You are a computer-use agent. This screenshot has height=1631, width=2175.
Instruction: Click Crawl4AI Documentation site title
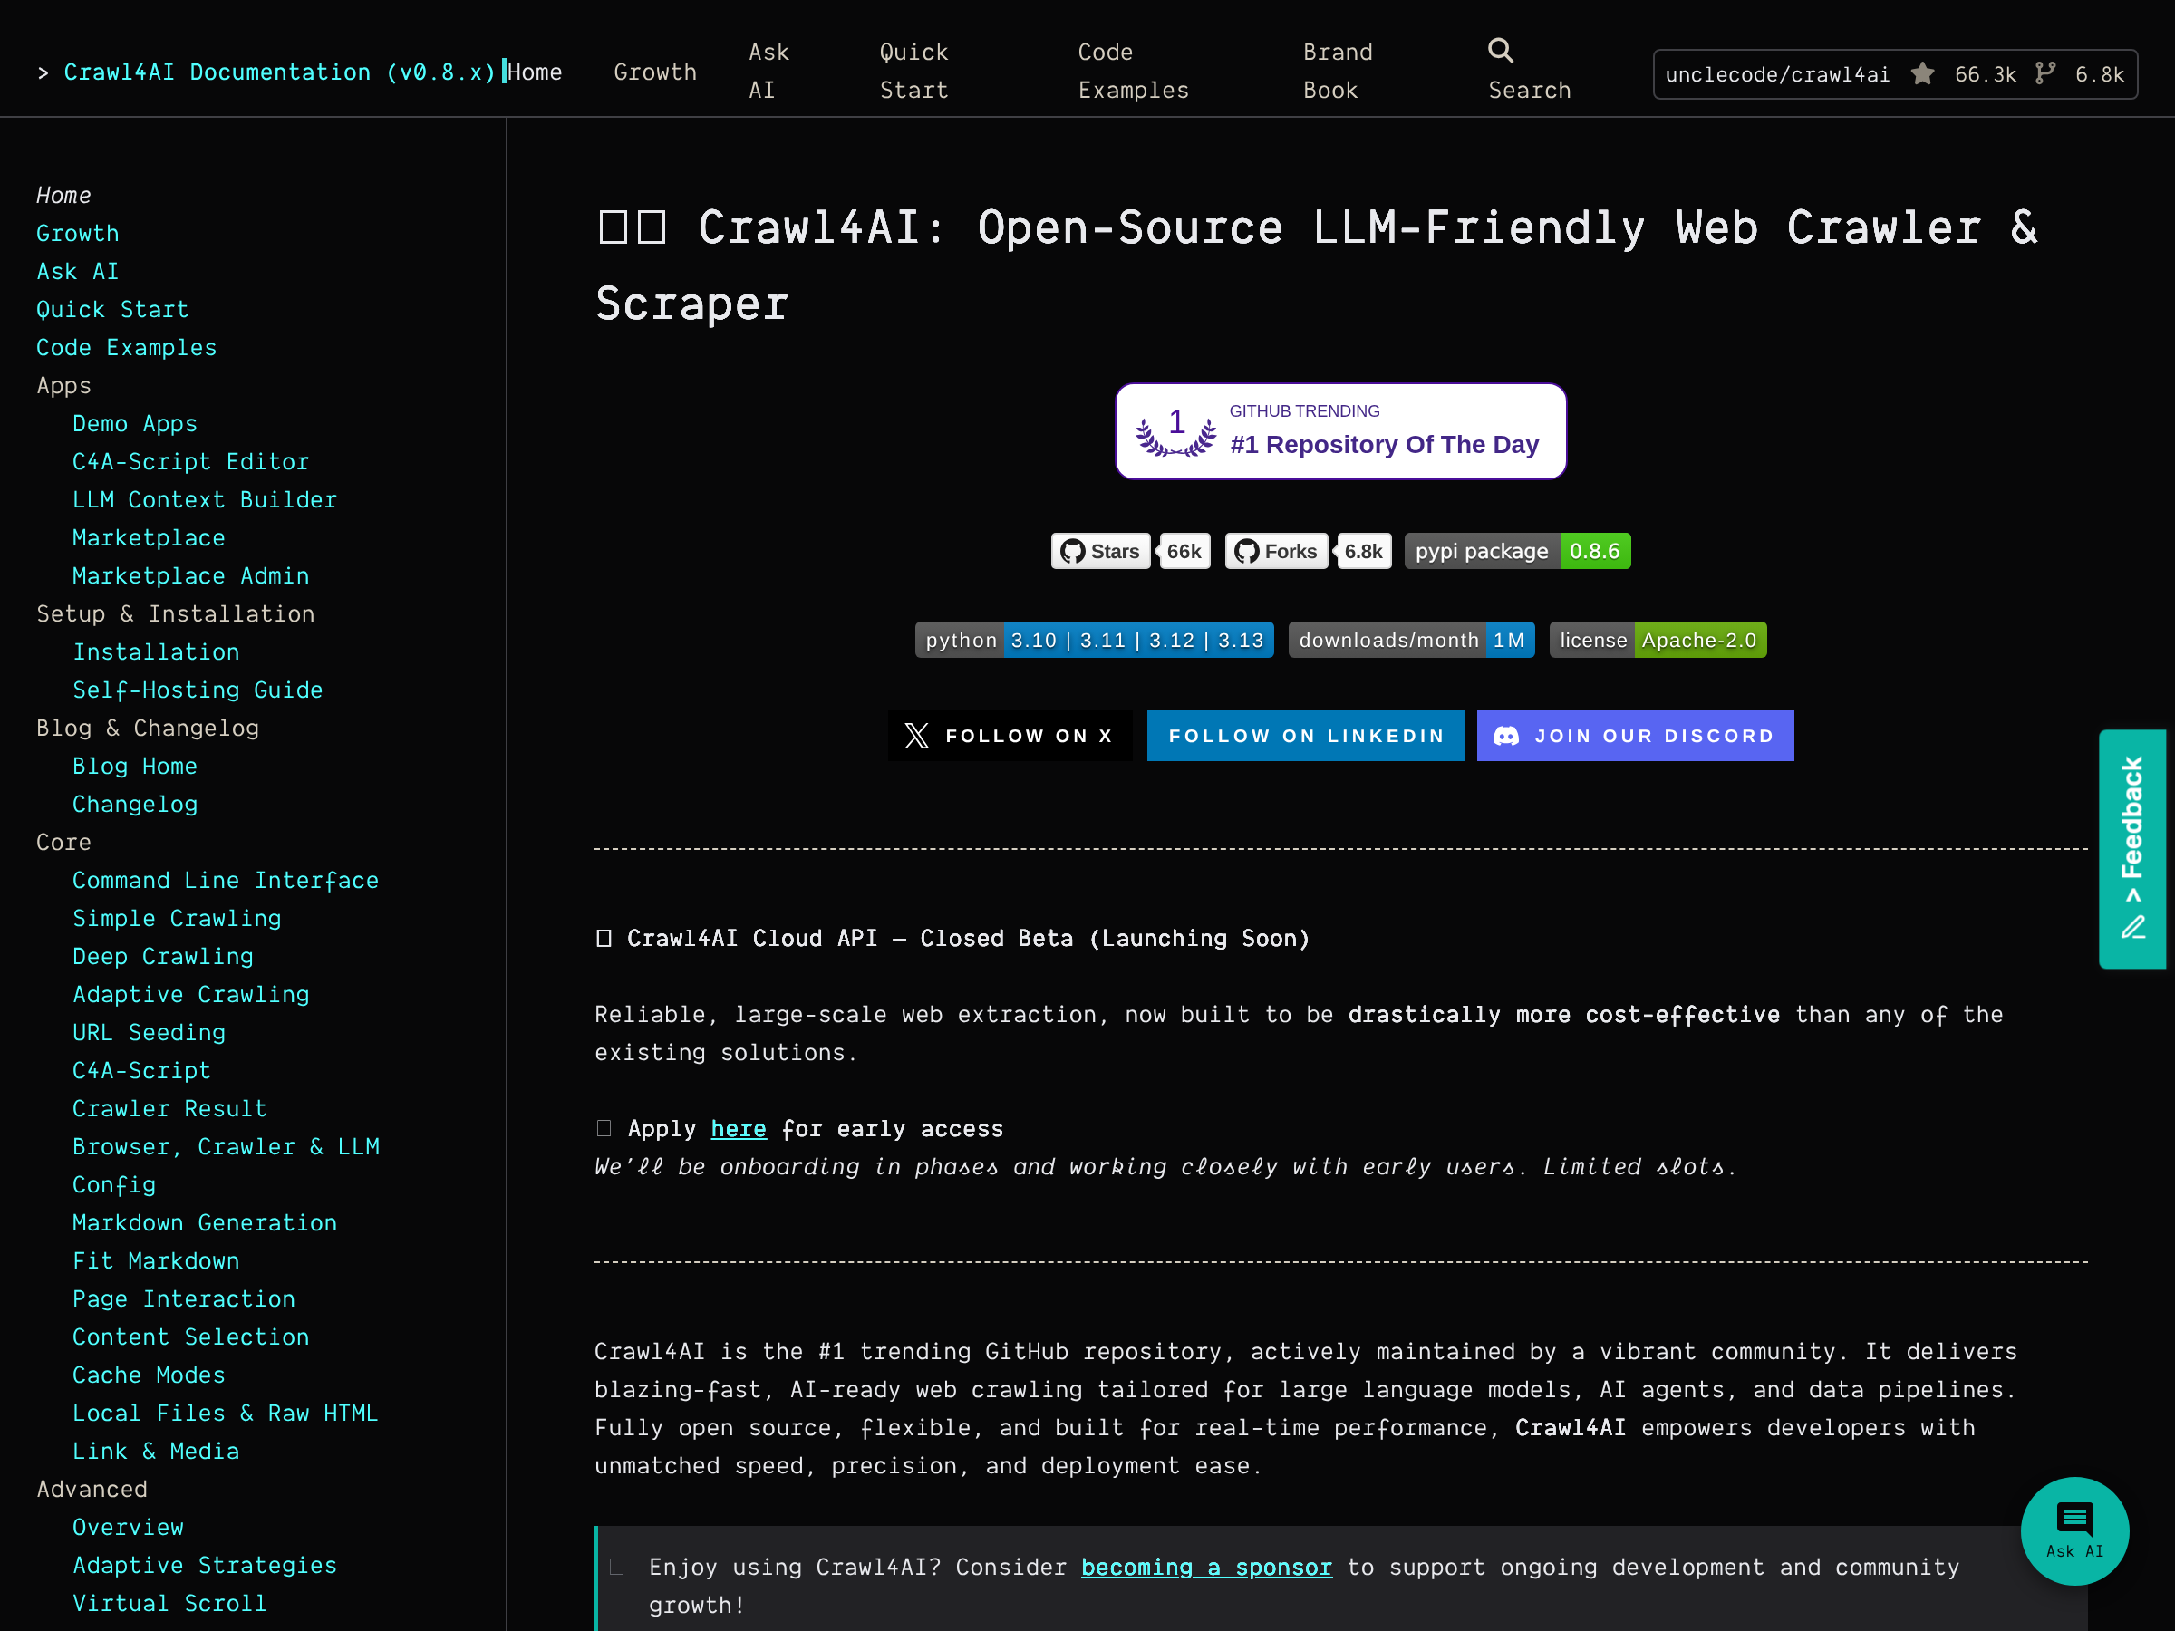tap(279, 72)
